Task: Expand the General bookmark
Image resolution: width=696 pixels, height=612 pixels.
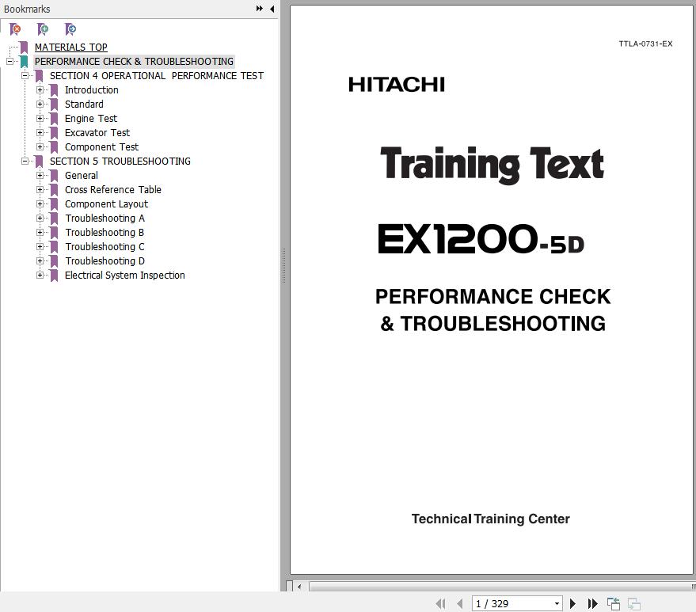Action: [40, 175]
